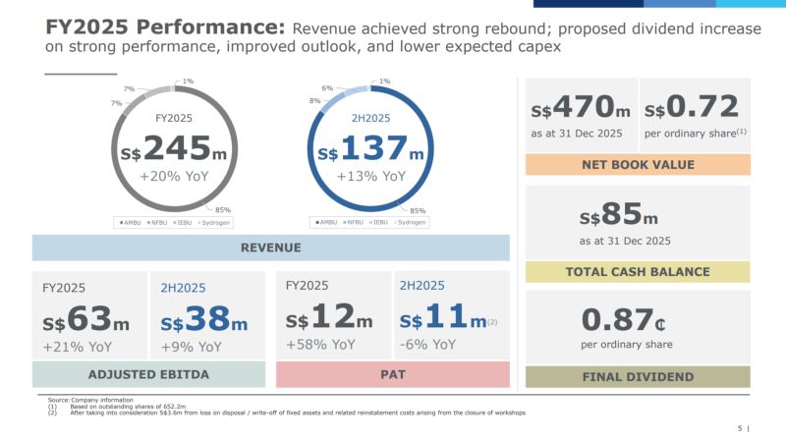
Task: Click the Sydrogen legend entry under 2H2025 chart
Action: (x=407, y=223)
